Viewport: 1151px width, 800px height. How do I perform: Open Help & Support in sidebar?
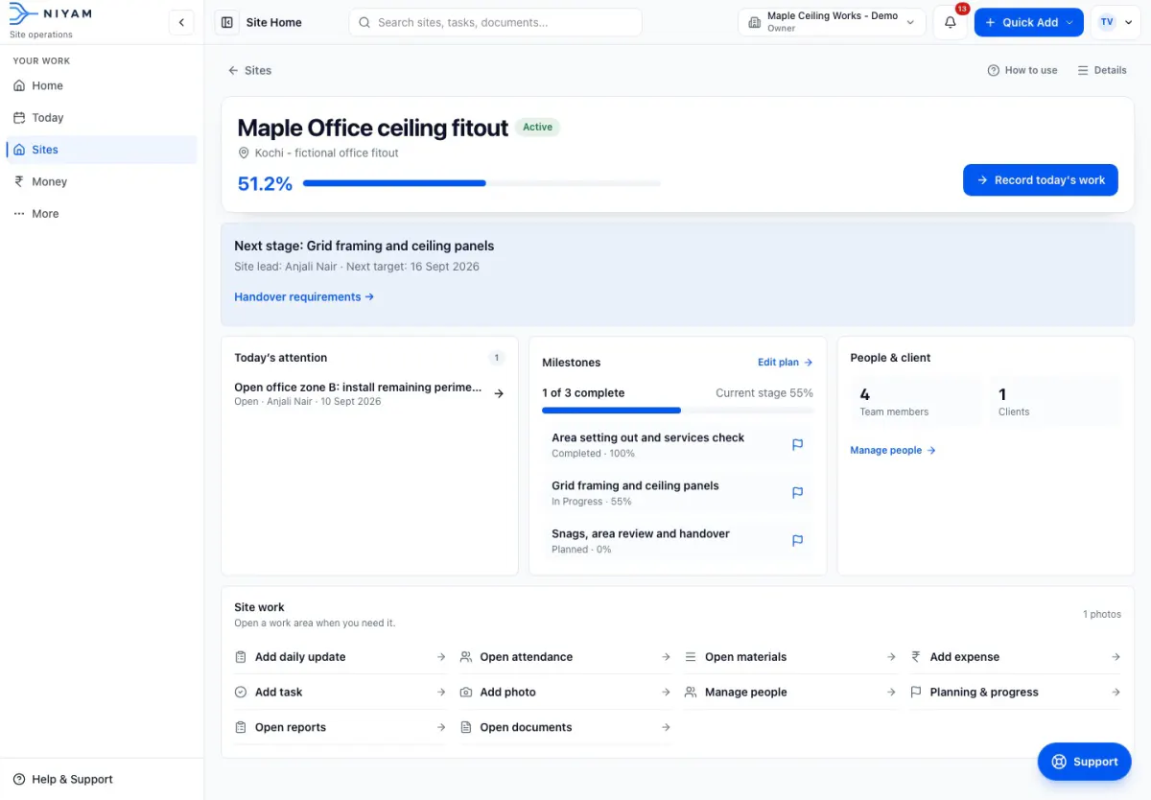click(63, 780)
